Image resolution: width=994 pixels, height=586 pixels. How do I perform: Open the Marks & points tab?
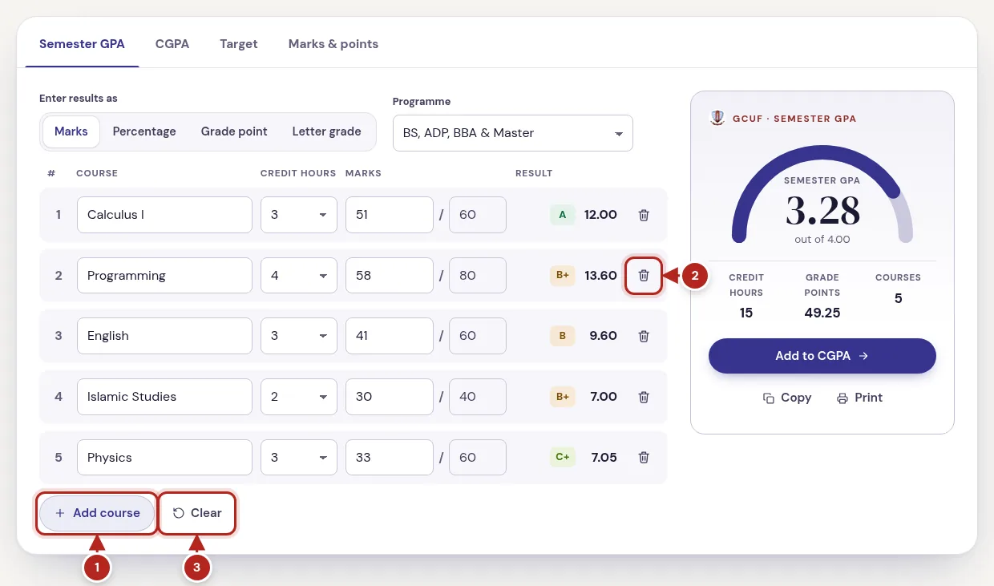[333, 44]
